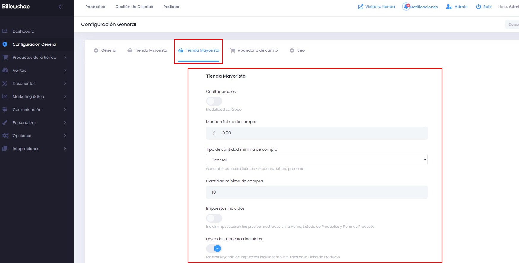
Task: Click the Admin user icon
Action: (449, 7)
